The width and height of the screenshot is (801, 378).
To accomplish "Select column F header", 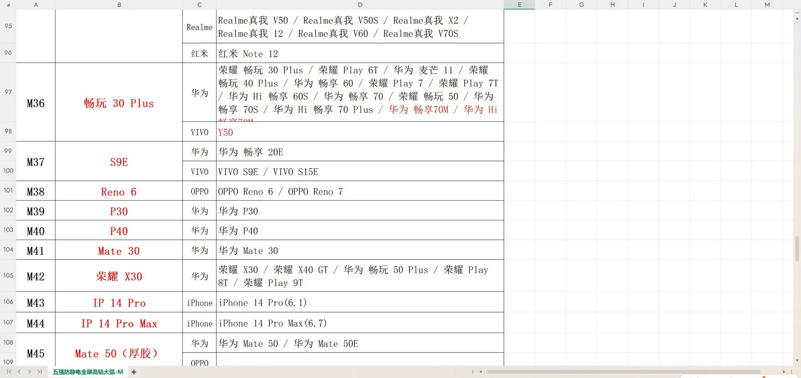I will click(550, 5).
